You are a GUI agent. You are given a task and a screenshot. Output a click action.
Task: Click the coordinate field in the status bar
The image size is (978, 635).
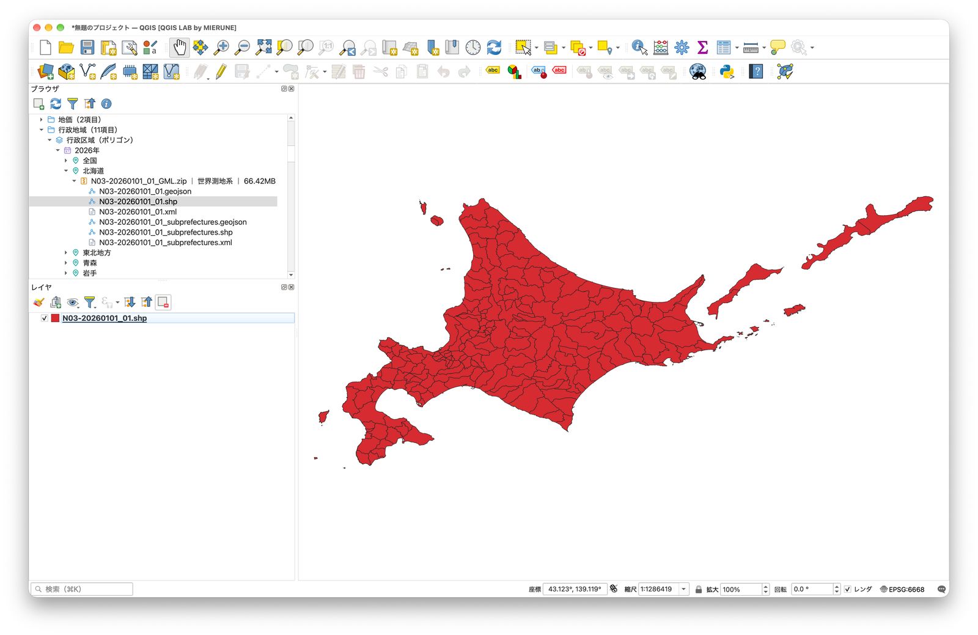tap(575, 589)
